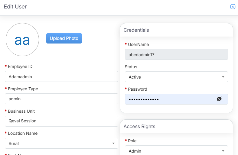Close the Edit User dialog

coord(233,7)
